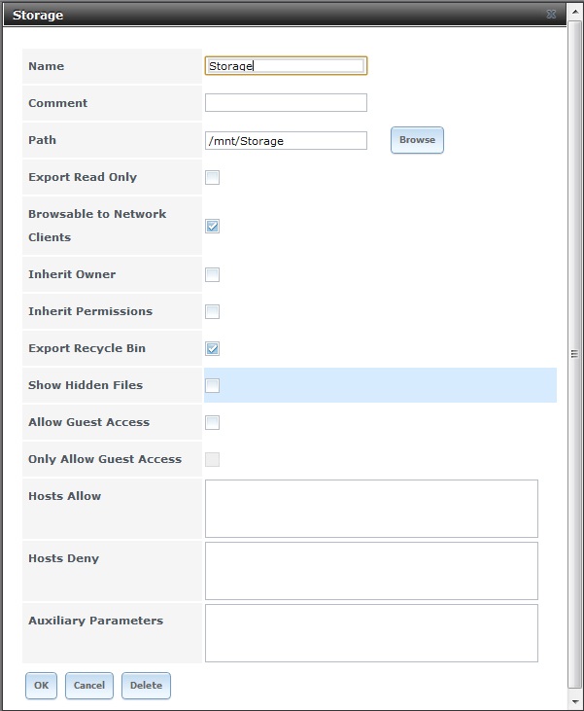
Task: Click the Path label
Action: [x=42, y=140]
